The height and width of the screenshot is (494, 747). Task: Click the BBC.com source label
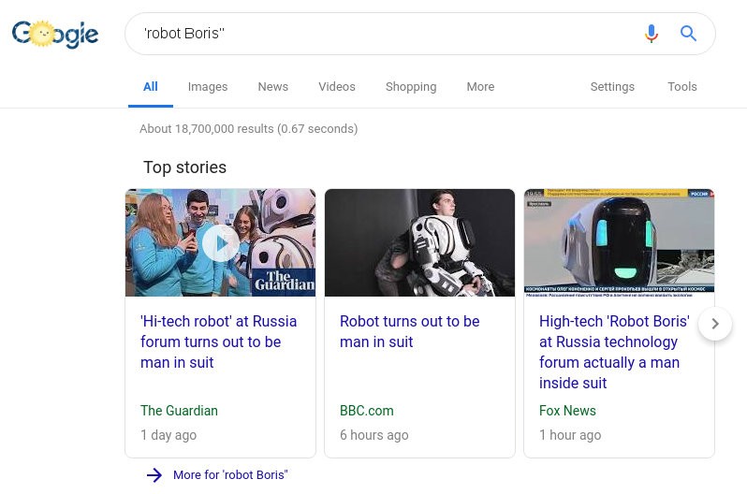pos(367,411)
